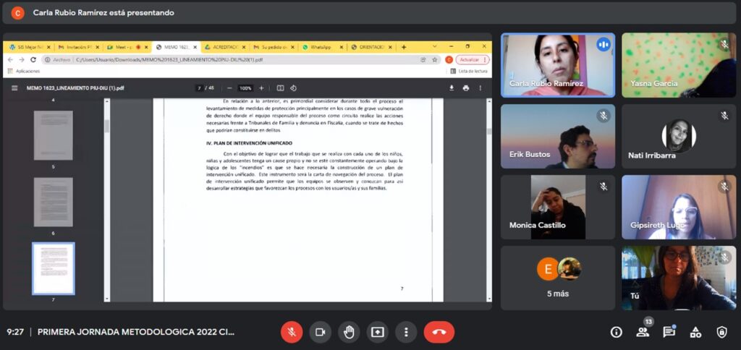Click Nati Iribarra participant tile
Image resolution: width=741 pixels, height=350 pixels.
point(678,136)
